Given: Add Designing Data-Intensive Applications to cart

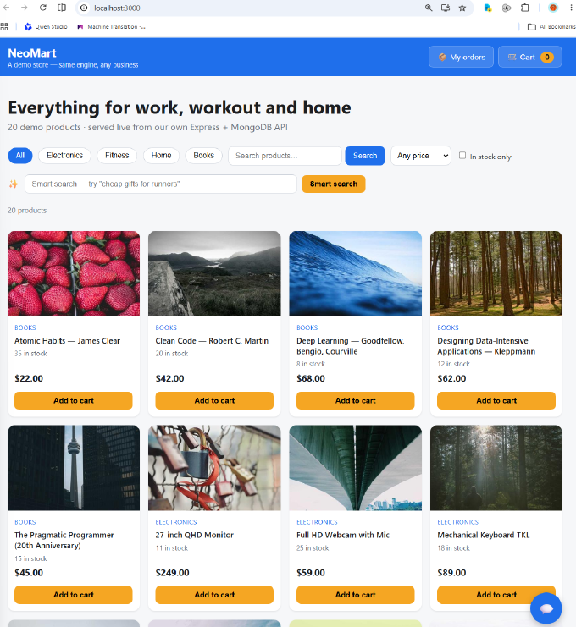Looking at the screenshot, I should 496,401.
